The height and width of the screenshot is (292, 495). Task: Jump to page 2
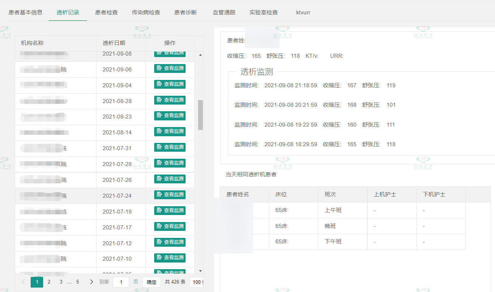click(x=49, y=282)
